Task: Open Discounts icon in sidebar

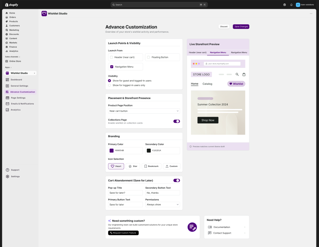Action: tap(7, 34)
